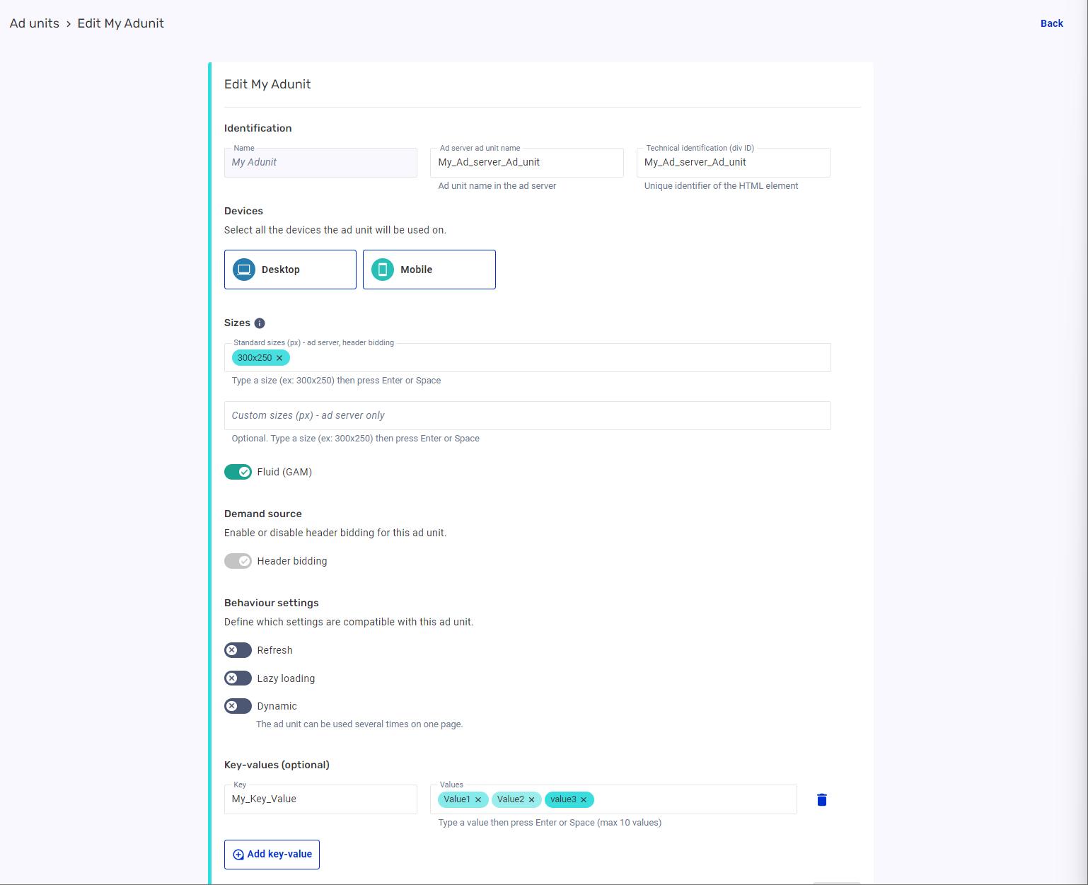Enable the Refresh toggle
Image resolution: width=1088 pixels, height=885 pixels.
point(238,650)
